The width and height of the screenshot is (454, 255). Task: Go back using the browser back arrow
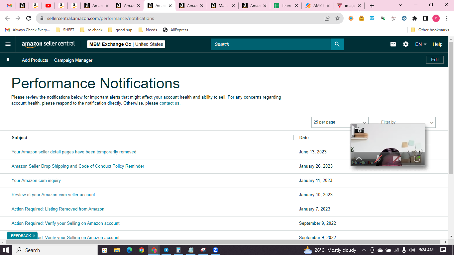click(7, 18)
